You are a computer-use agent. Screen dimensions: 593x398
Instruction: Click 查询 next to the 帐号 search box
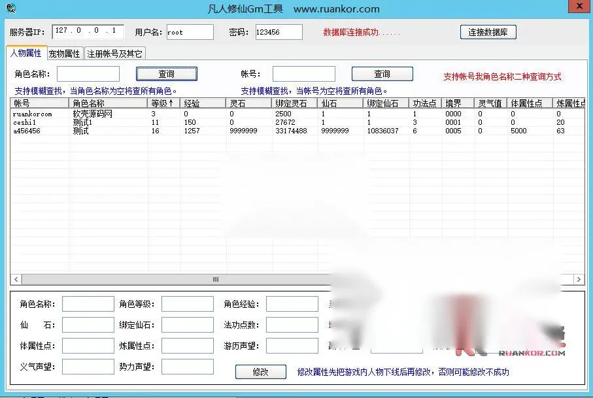[x=382, y=74]
